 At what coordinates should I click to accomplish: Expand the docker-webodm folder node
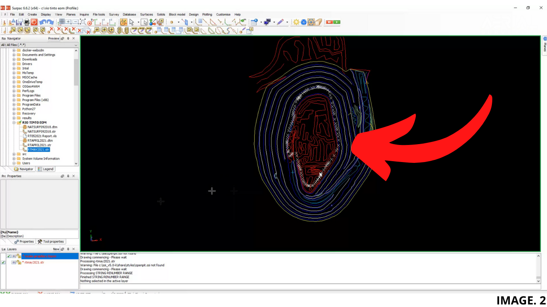(14, 50)
